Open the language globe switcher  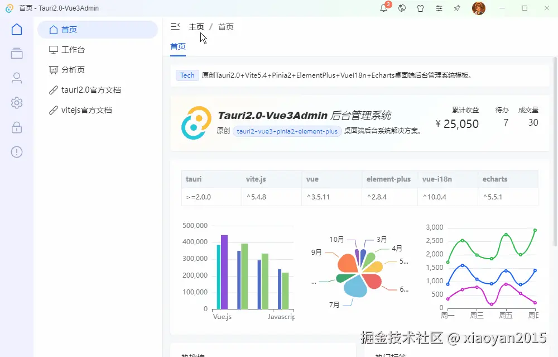click(402, 8)
